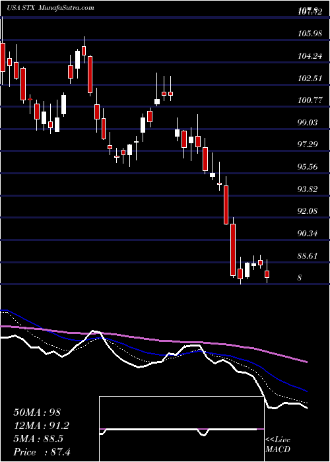Click the 99.03 price axis label

(308, 122)
